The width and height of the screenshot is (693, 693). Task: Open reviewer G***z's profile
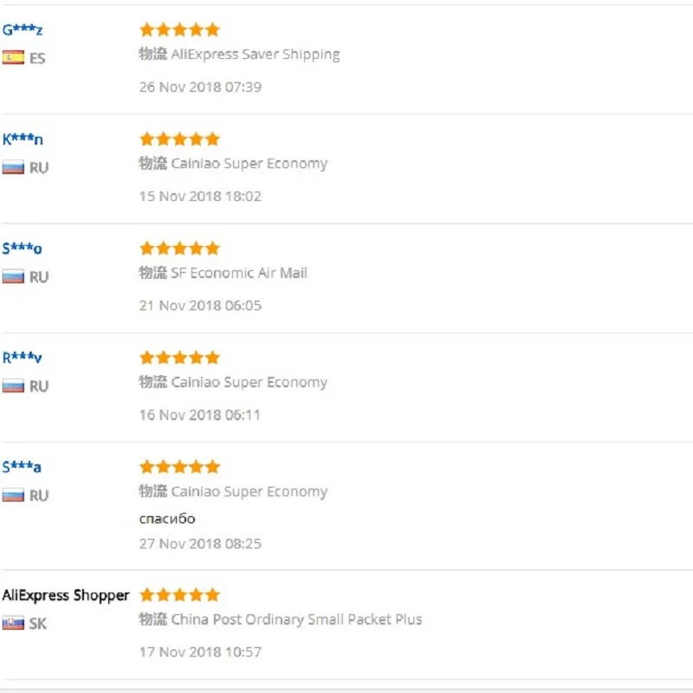pos(23,30)
